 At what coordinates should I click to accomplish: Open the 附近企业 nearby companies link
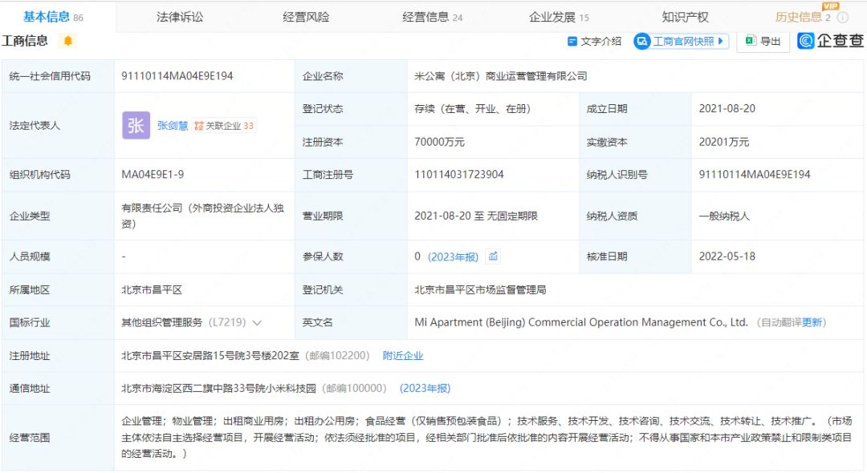point(402,356)
